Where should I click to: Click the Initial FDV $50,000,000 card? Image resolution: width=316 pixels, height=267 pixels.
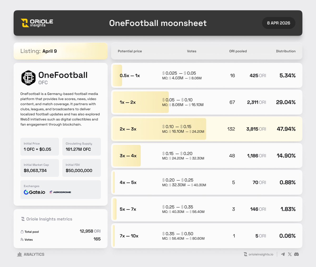click(x=82, y=168)
